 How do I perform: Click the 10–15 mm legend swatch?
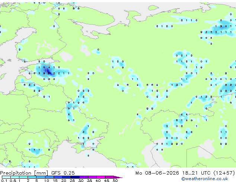(x=49, y=177)
